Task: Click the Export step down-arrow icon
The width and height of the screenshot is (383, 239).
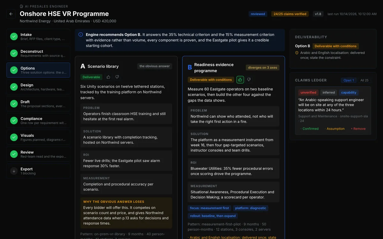Action: point(14,171)
